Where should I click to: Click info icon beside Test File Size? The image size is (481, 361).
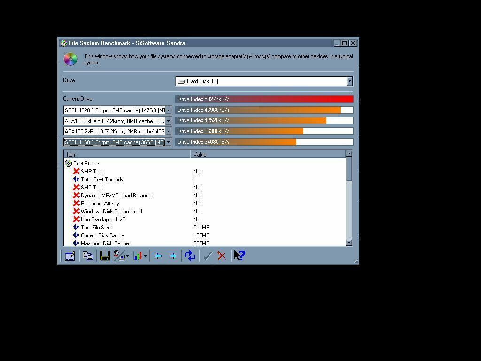[76, 227]
